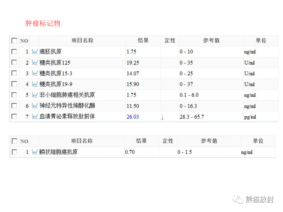The height and width of the screenshot is (212, 283).
Task: Tick checkbox for row 非小细胞肺癌相关抗原
Action: [x=14, y=95]
